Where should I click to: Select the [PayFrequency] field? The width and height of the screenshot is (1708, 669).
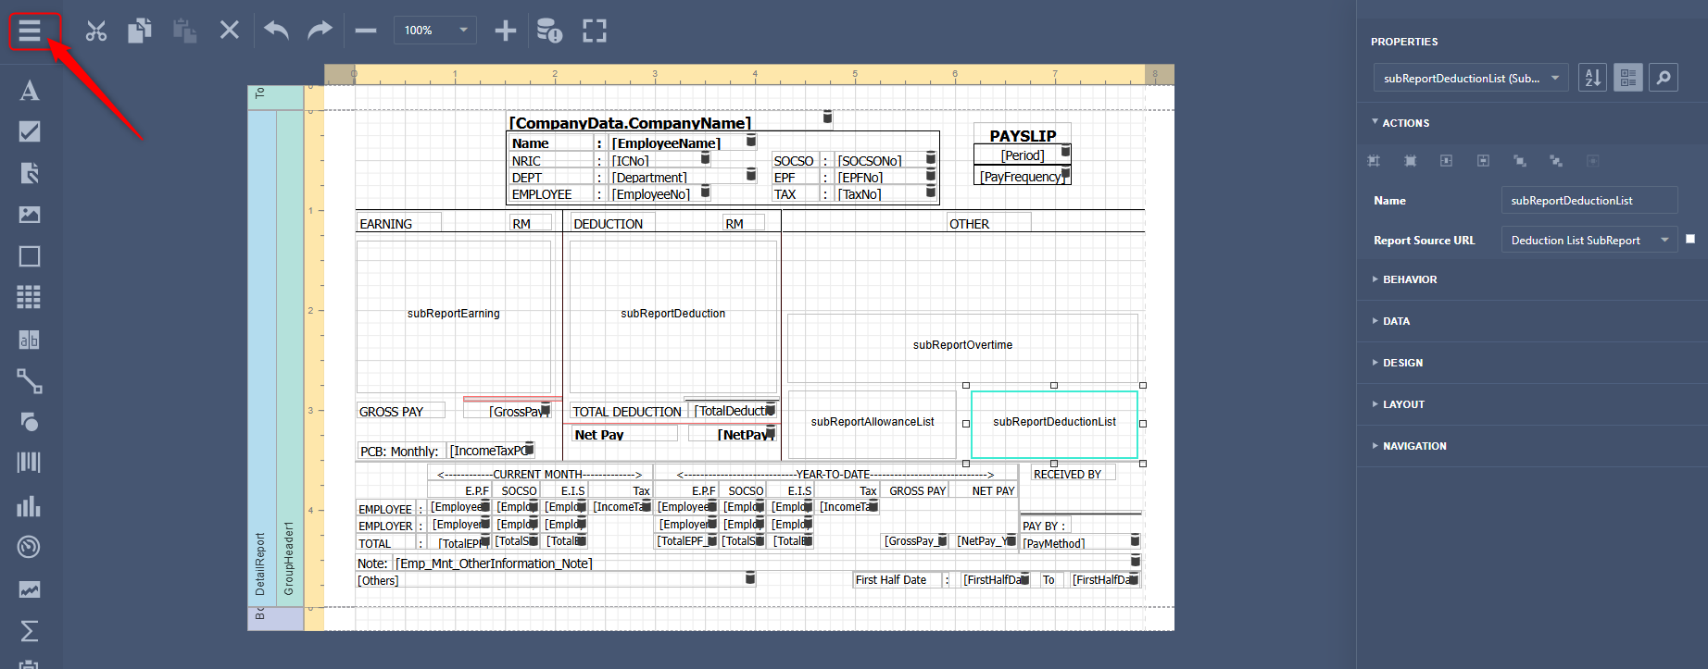click(1023, 176)
